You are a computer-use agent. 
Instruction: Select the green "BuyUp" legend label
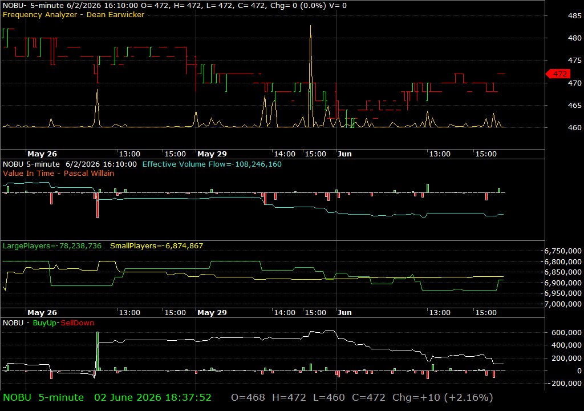(44, 323)
